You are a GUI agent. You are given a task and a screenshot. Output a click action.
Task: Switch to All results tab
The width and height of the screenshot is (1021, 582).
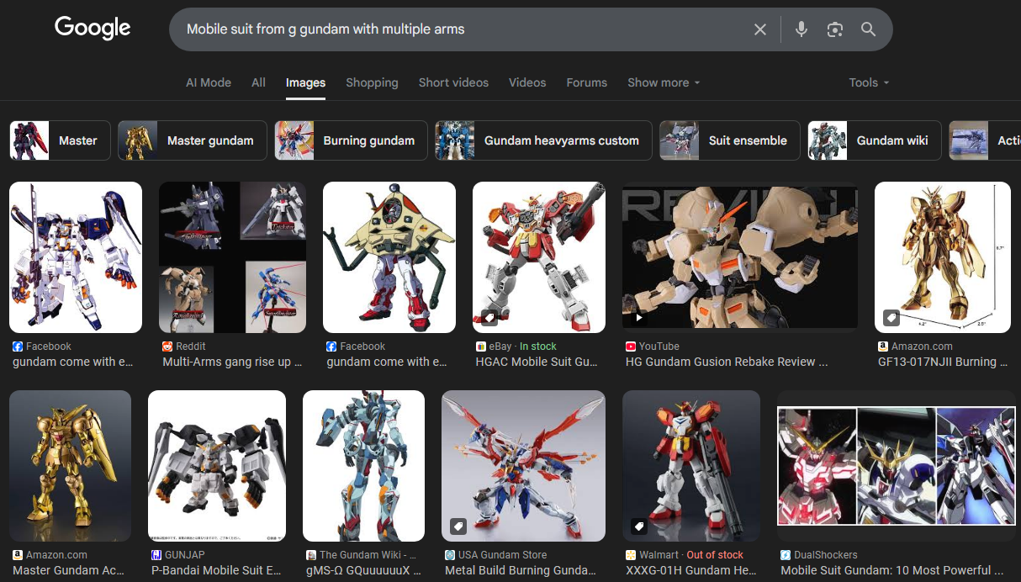(x=258, y=82)
